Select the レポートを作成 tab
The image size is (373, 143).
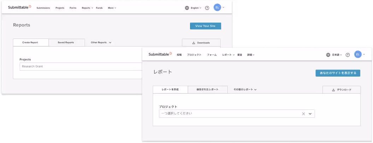[170, 90]
